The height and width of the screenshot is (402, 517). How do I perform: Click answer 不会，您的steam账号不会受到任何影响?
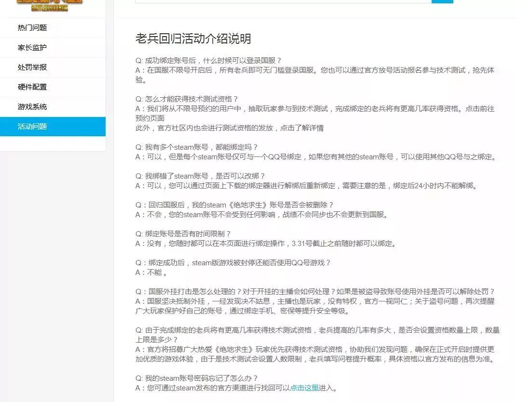pos(262,215)
